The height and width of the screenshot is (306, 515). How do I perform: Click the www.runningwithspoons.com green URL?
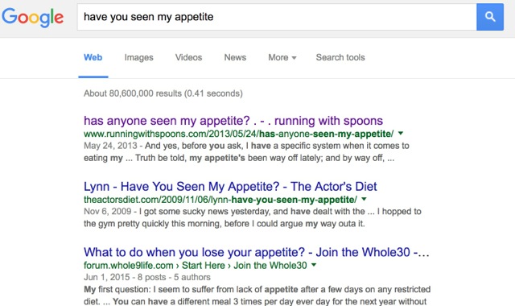tap(238, 134)
